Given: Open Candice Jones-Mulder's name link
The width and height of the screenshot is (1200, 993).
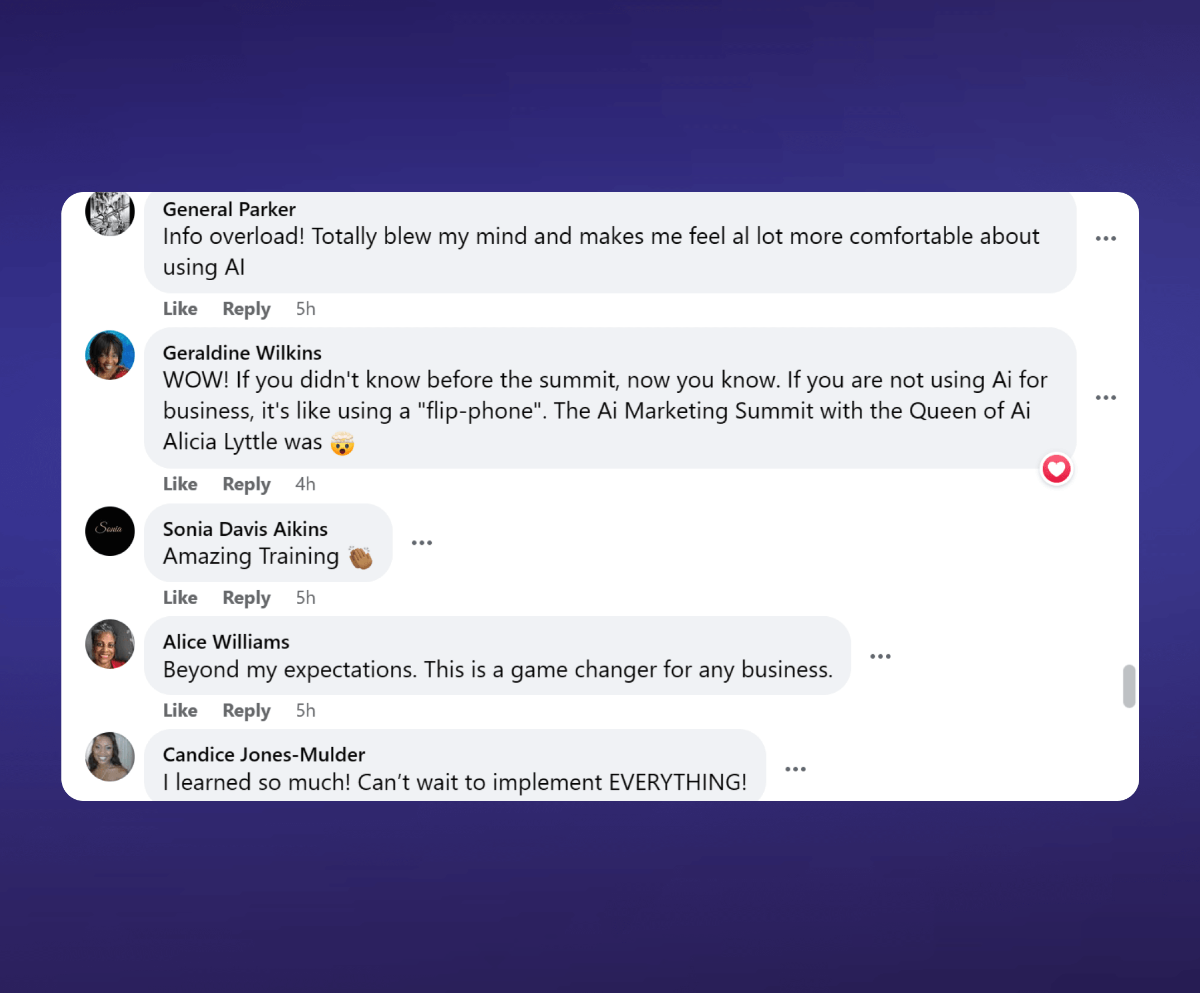Looking at the screenshot, I should (264, 755).
